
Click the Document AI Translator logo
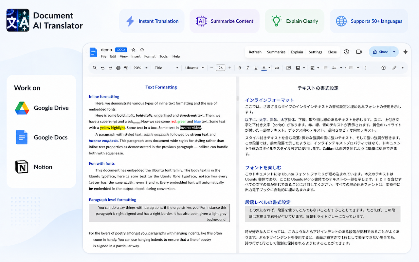[x=18, y=20]
